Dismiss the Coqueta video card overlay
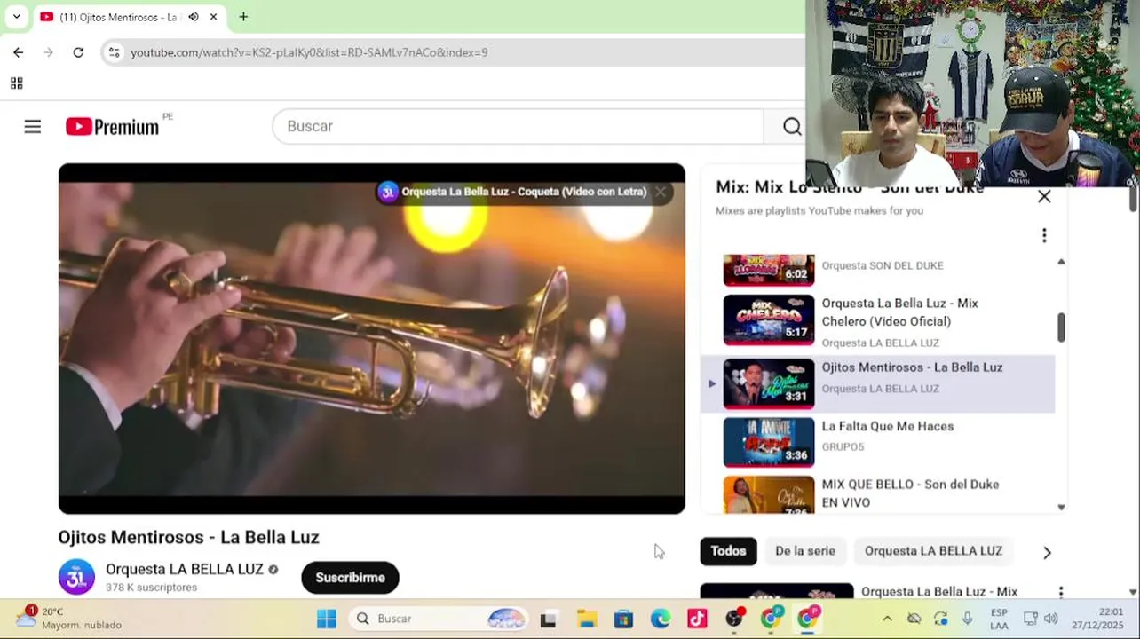Image resolution: width=1140 pixels, height=639 pixels. click(x=661, y=192)
